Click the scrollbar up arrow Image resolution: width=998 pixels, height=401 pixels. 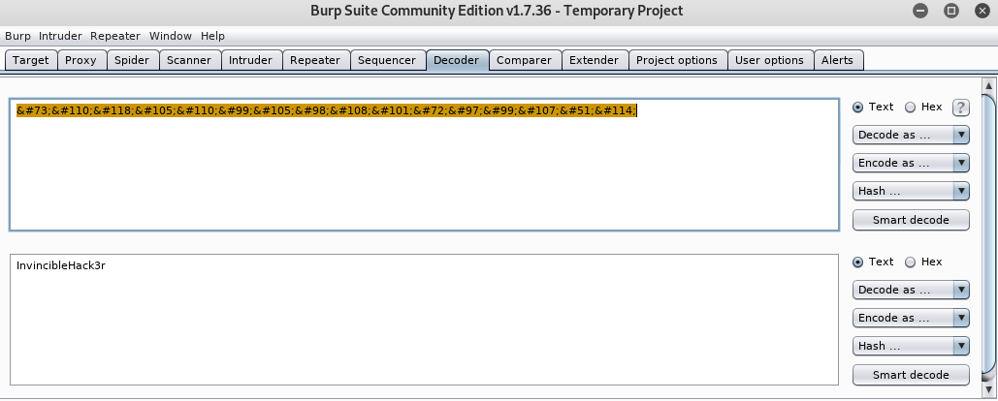point(989,85)
